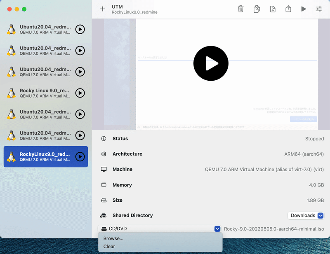This screenshot has width=330, height=254.
Task: Click the Shared Directory label
Action: [x=132, y=215]
